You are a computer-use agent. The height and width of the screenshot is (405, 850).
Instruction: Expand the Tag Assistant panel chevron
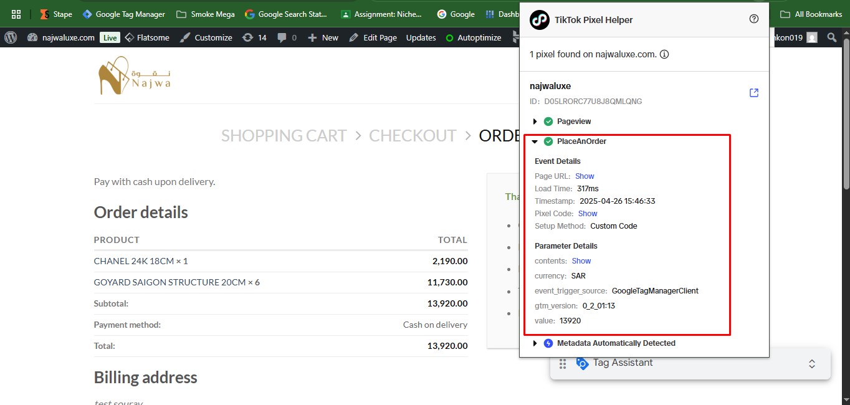pyautogui.click(x=811, y=363)
